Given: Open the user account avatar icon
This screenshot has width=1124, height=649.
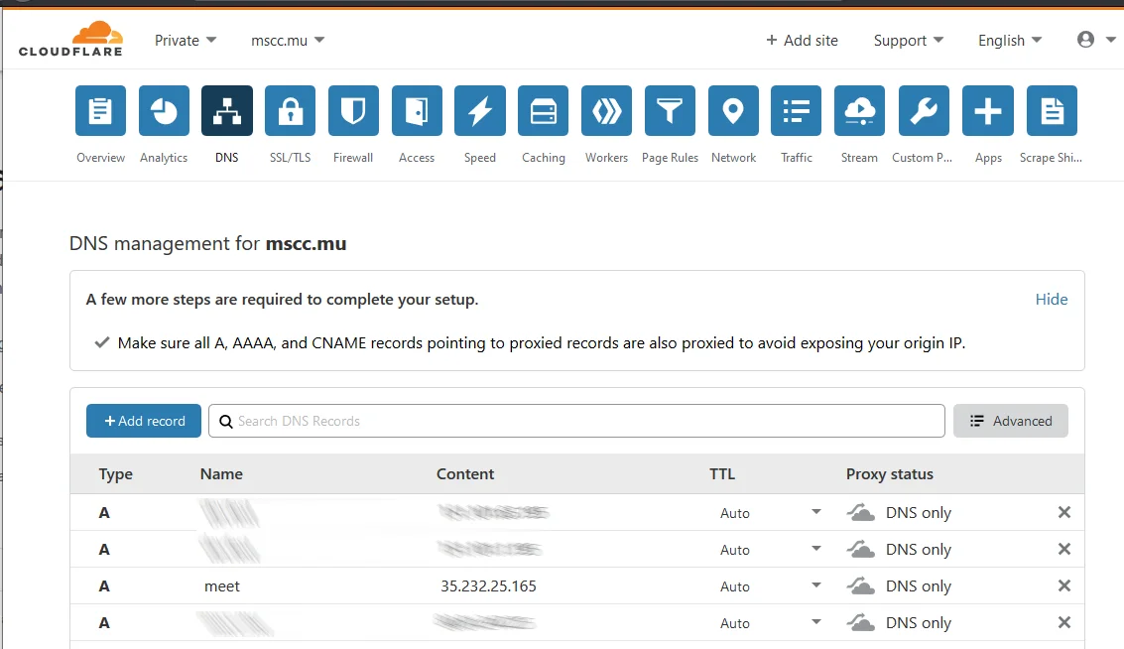Looking at the screenshot, I should 1086,40.
